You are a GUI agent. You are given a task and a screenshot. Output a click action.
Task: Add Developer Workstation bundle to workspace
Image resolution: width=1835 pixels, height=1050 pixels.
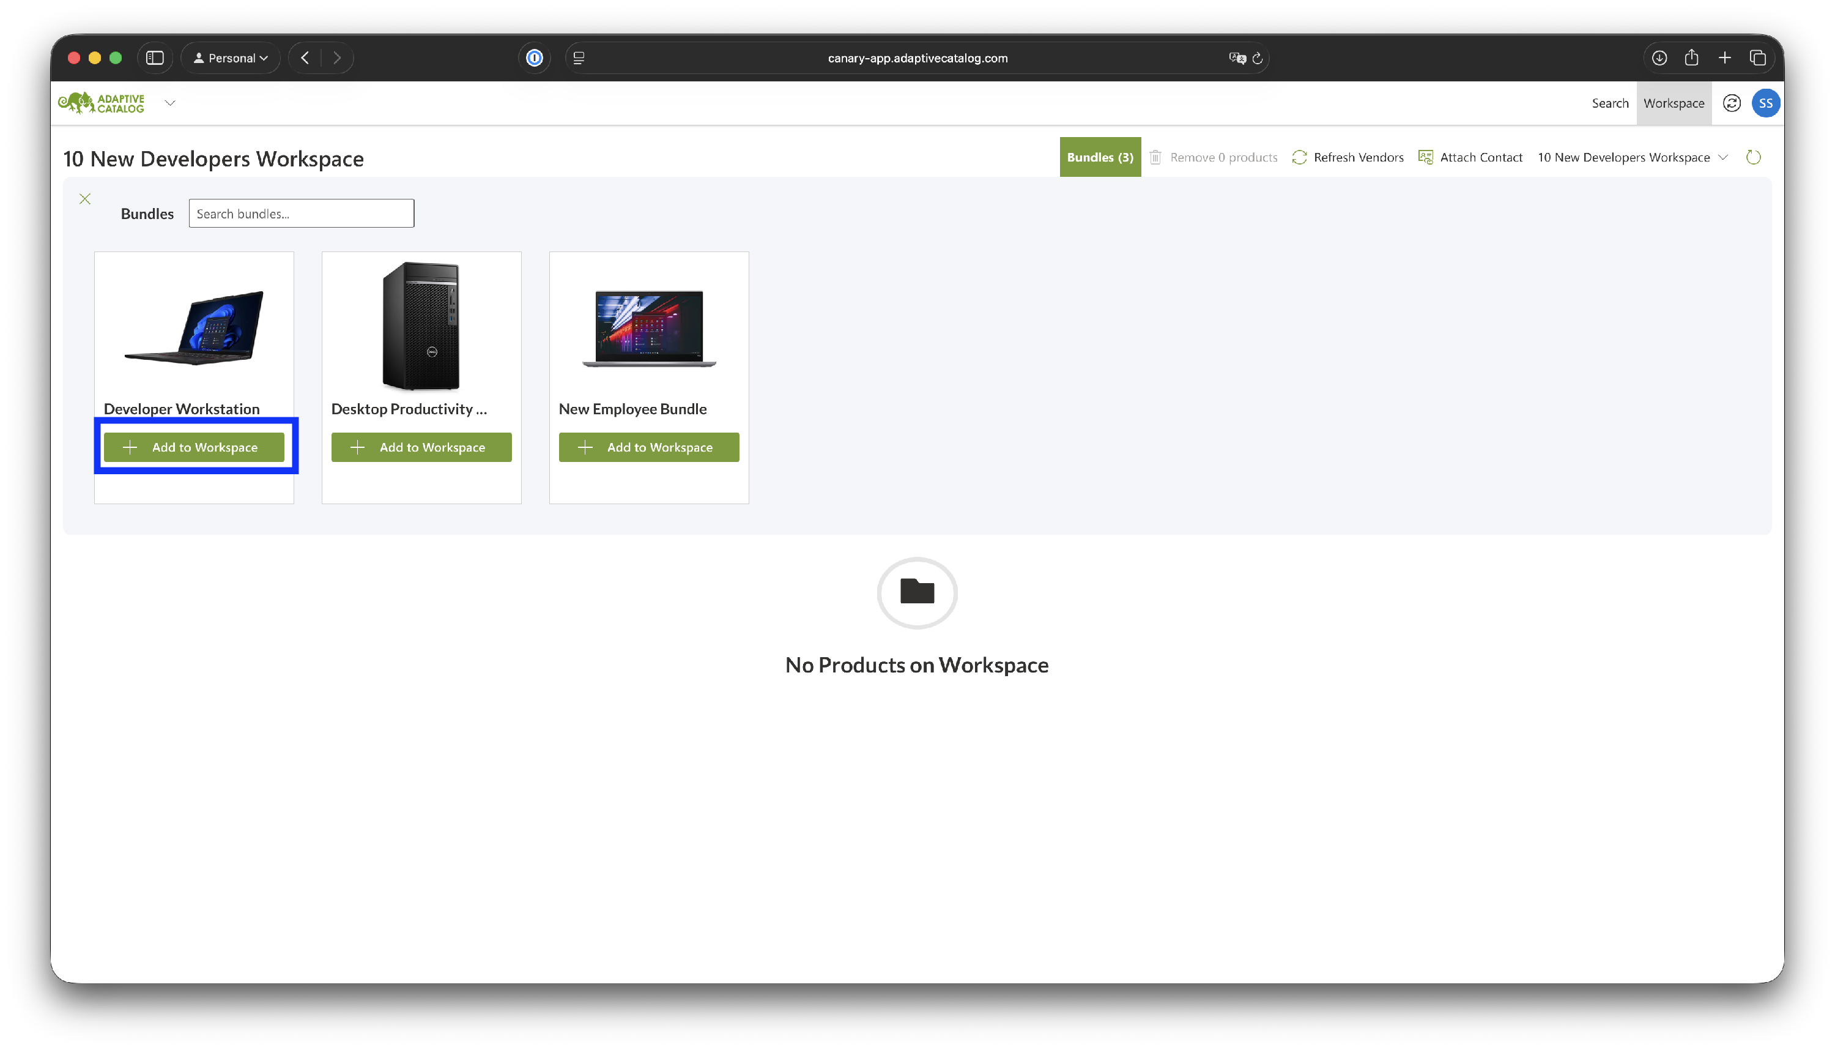click(x=194, y=447)
